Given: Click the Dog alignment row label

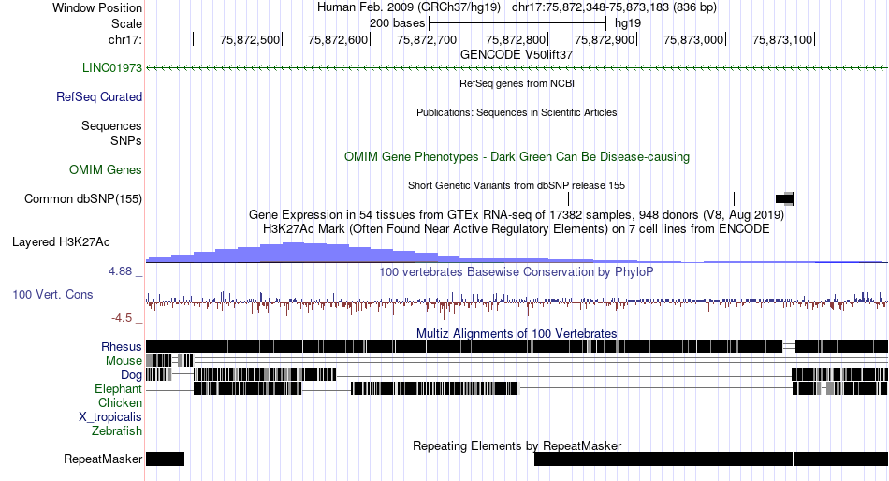Looking at the screenshot, I should 131,375.
